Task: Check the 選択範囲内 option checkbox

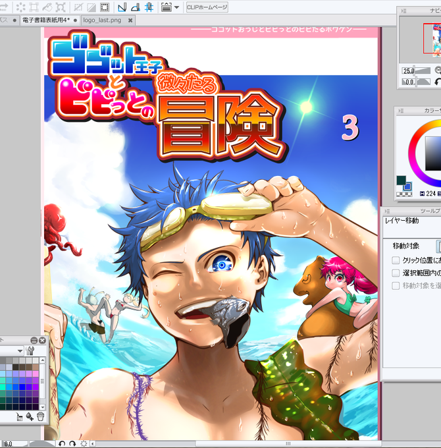Action: [396, 273]
